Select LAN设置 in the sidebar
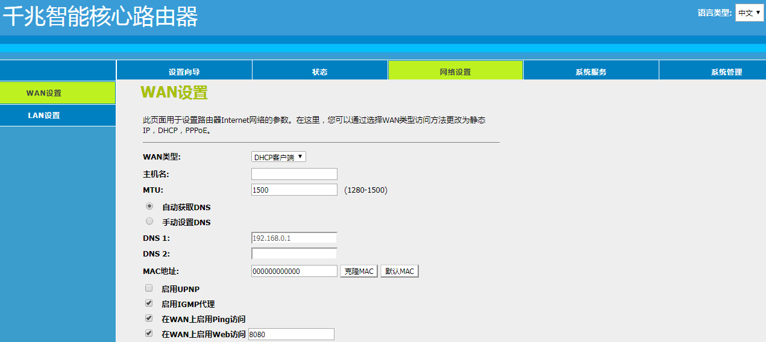 57,115
